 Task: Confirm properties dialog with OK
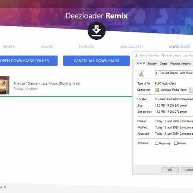[x=170, y=170]
